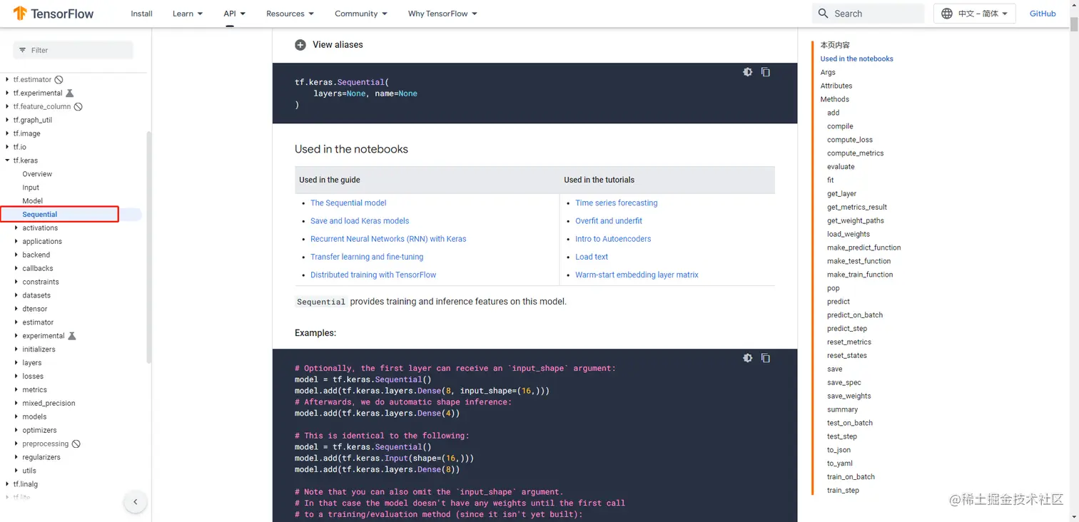This screenshot has width=1079, height=522.
Task: Open Intro to Autoencoders tutorial
Action: tap(613, 239)
